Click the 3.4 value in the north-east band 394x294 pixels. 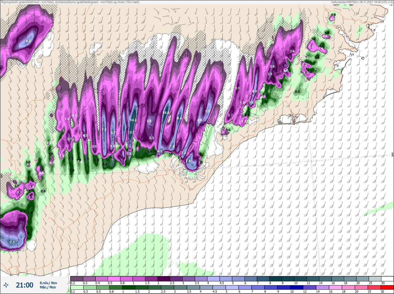click(x=292, y=51)
